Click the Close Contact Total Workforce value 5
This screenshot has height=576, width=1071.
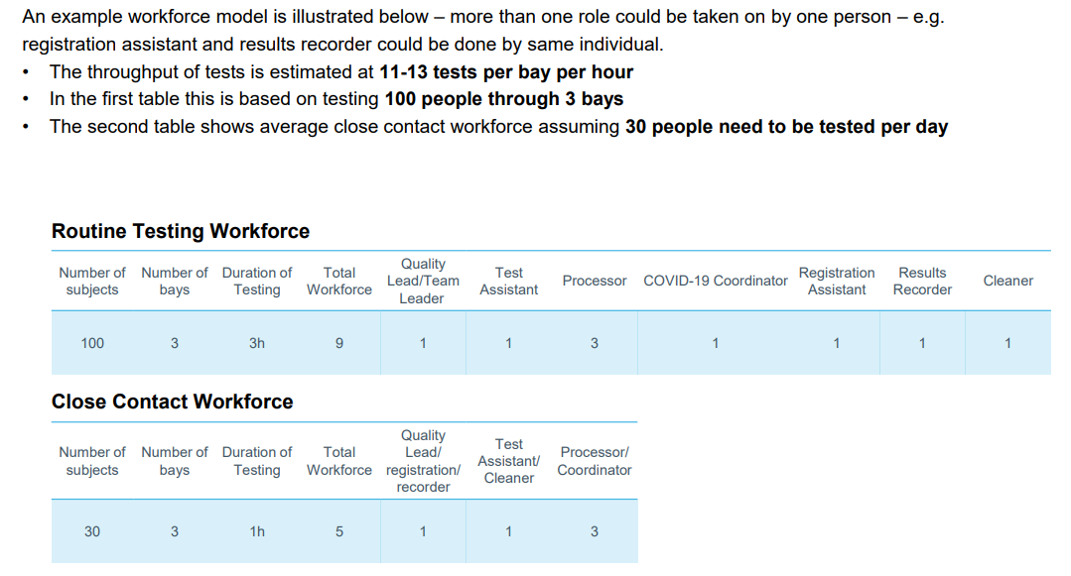(x=338, y=531)
